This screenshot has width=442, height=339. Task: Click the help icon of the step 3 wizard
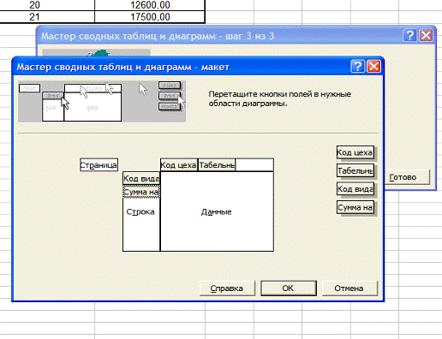pos(409,36)
